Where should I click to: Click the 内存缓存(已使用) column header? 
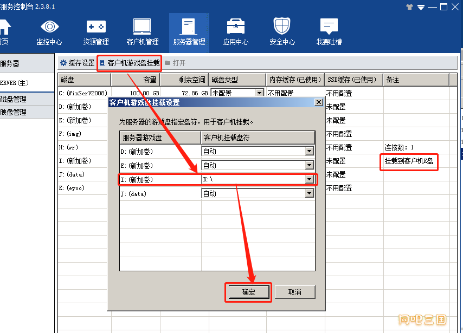(295, 80)
